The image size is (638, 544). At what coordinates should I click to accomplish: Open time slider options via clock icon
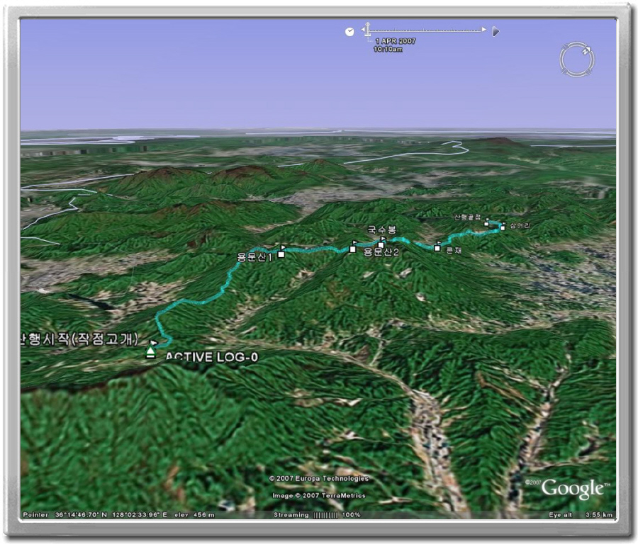tap(349, 32)
